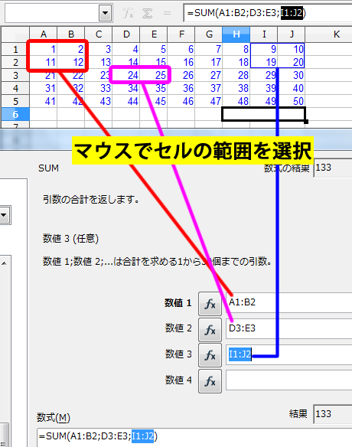352x447 pixels.
Task: Open the Name Box dropdown arrow
Action: [x=105, y=13]
